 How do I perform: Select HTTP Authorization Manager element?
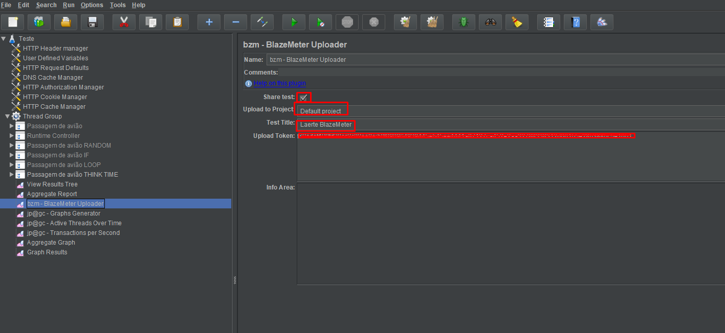click(x=63, y=87)
